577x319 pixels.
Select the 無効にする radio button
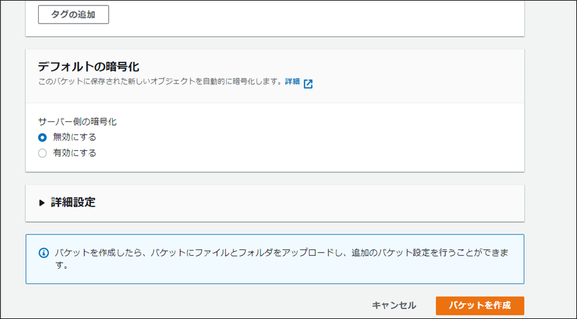click(42, 137)
